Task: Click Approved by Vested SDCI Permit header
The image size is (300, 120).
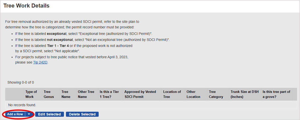Action: point(140,94)
